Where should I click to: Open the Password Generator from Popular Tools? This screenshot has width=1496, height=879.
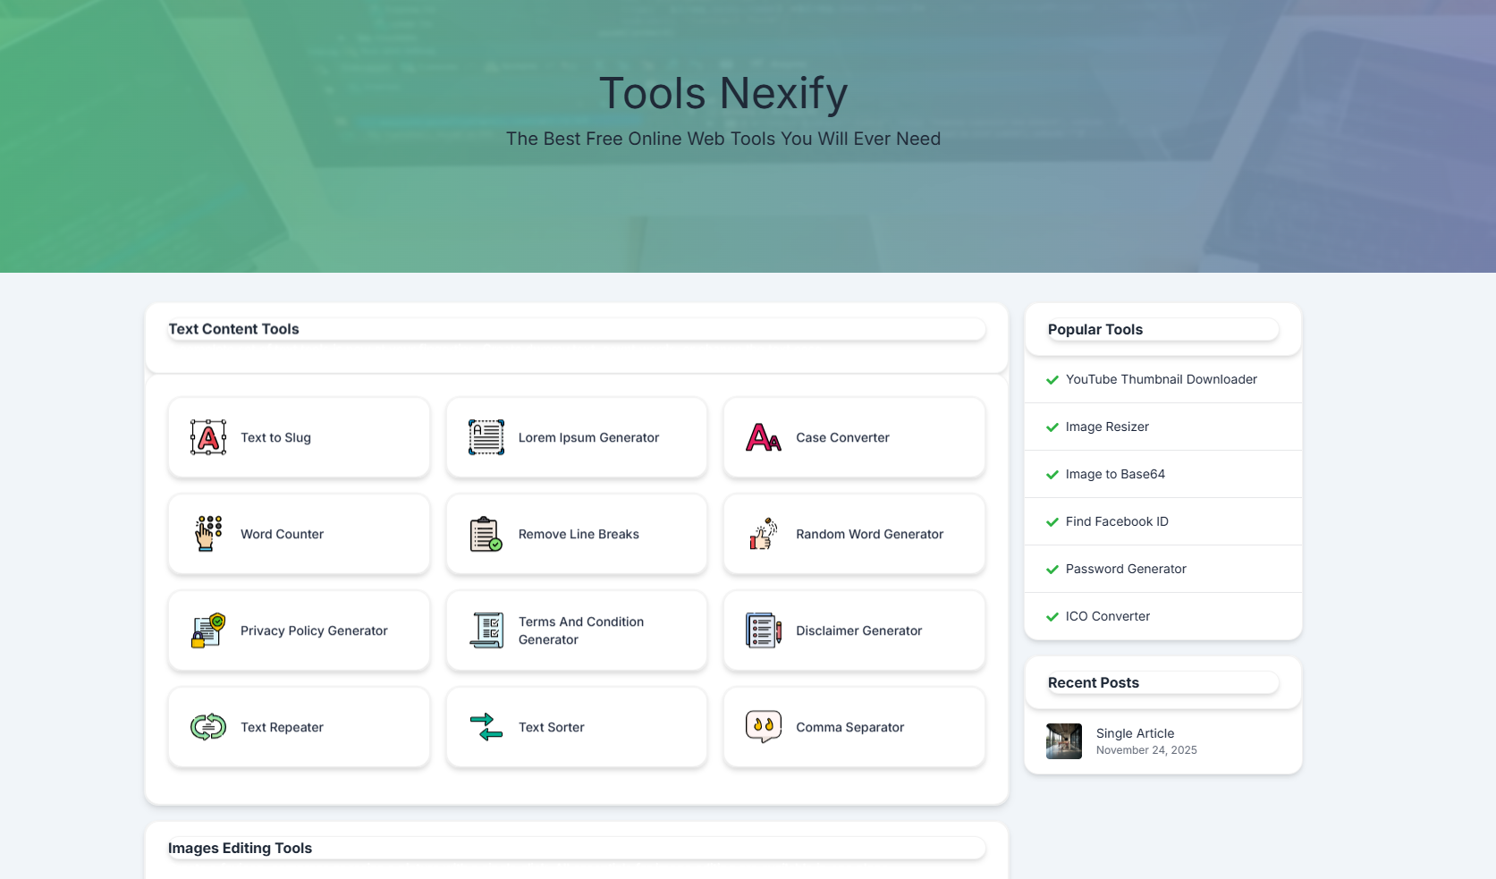coord(1125,569)
